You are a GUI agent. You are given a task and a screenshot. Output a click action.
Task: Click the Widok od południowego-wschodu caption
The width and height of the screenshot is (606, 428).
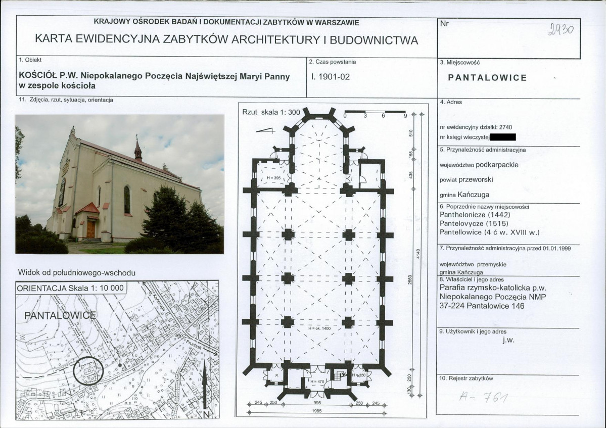tap(76, 273)
